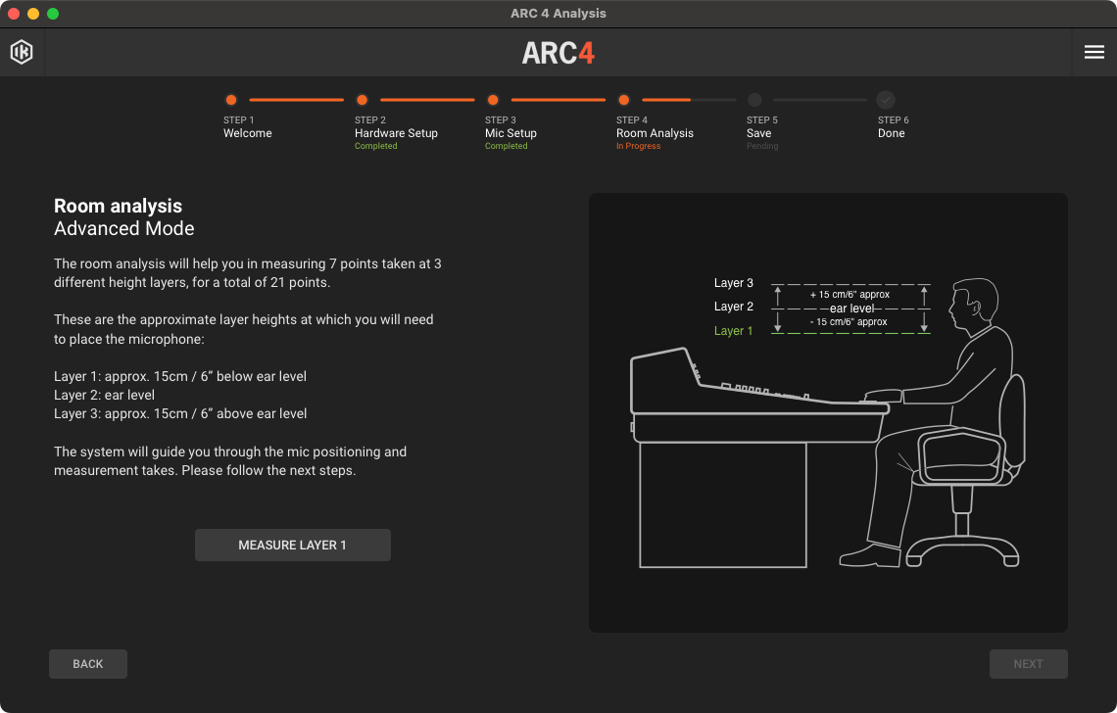The height and width of the screenshot is (713, 1117).
Task: Click the Step 6 Done checkmark icon
Action: point(886,100)
